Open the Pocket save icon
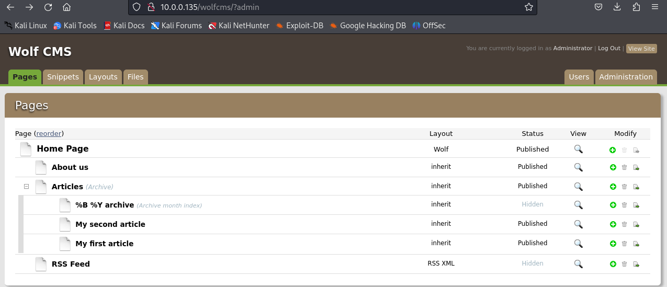 (598, 7)
